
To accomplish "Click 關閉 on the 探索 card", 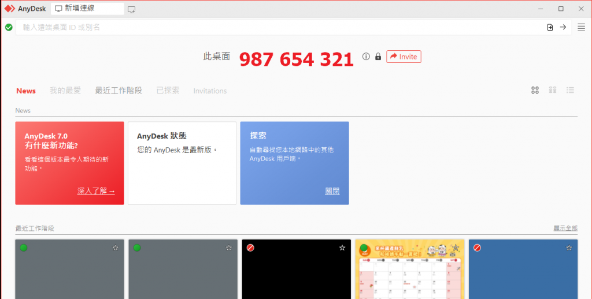I will (x=332, y=191).
